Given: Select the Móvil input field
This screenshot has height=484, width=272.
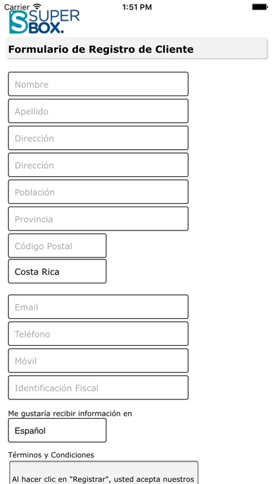Looking at the screenshot, I should [x=98, y=361].
